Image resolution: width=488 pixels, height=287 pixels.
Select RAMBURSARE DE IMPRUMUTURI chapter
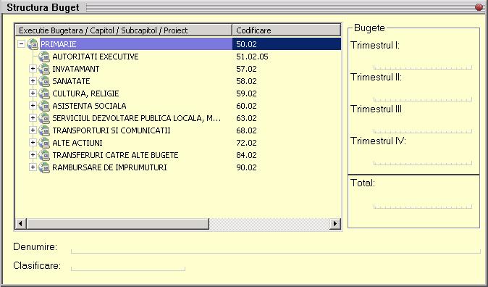(109, 167)
